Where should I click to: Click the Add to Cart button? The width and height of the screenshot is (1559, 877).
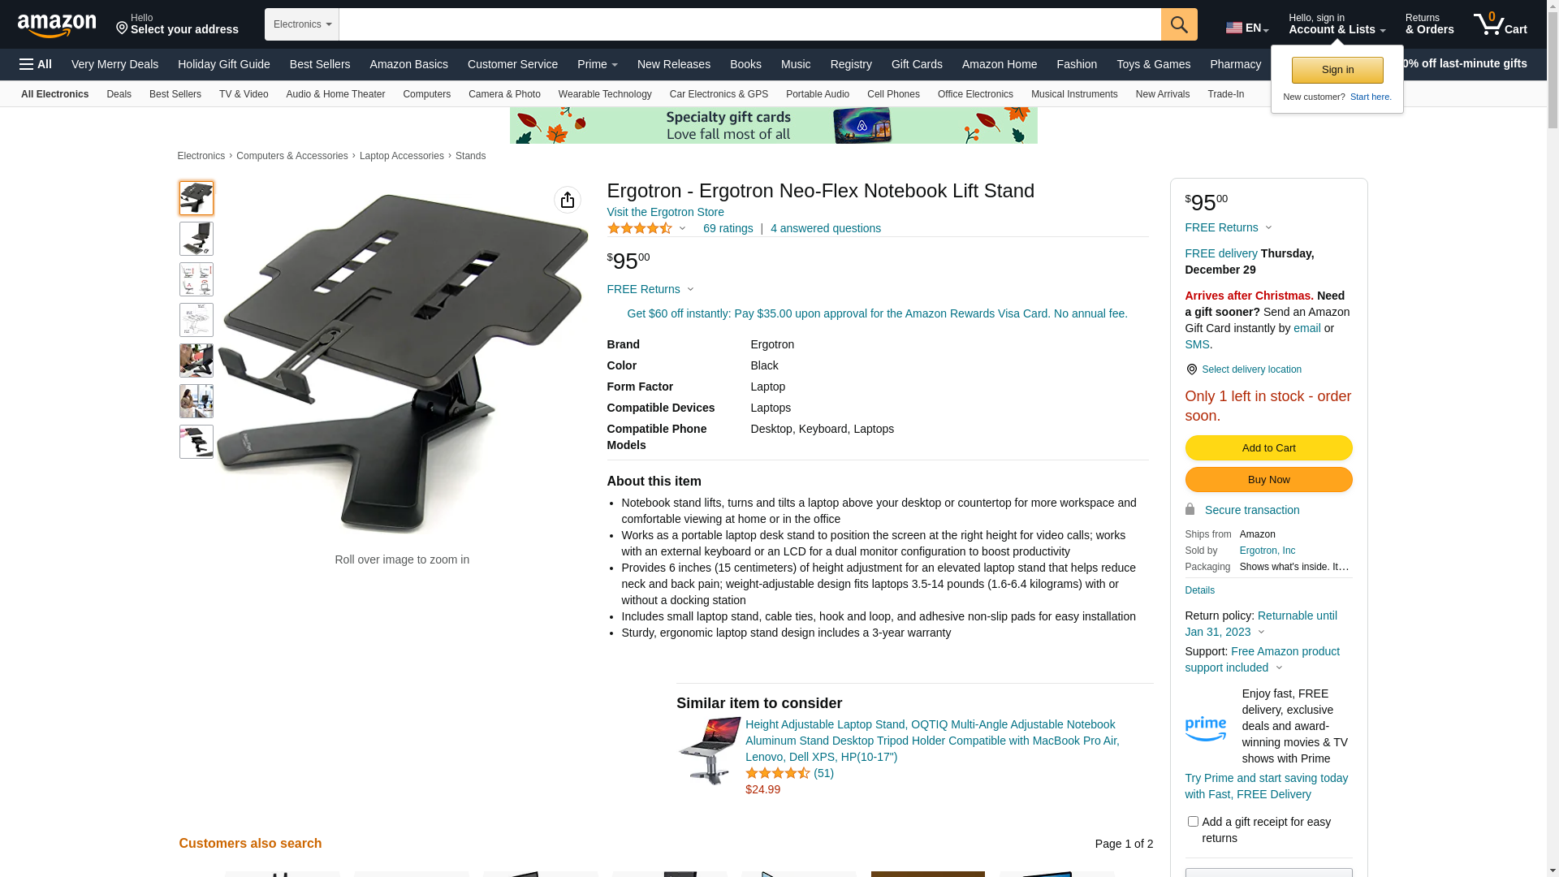click(1268, 448)
